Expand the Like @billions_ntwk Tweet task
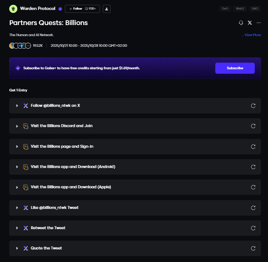 pyautogui.click(x=17, y=208)
